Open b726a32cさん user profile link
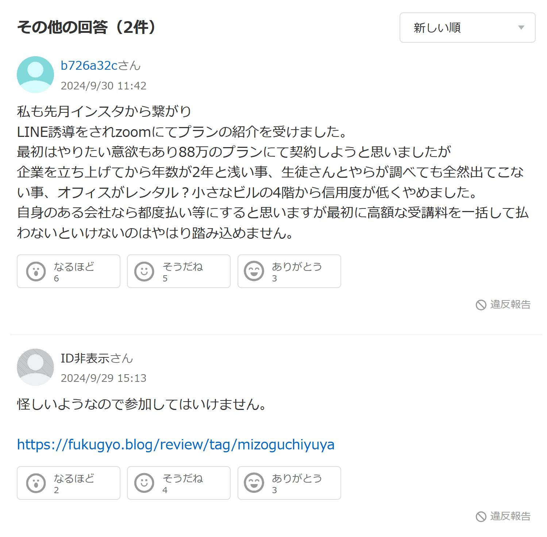The width and height of the screenshot is (547, 537). point(100,66)
